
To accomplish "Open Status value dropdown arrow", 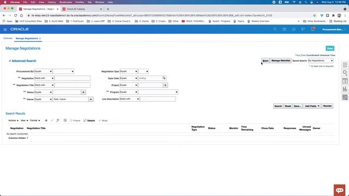I will point(83,92).
